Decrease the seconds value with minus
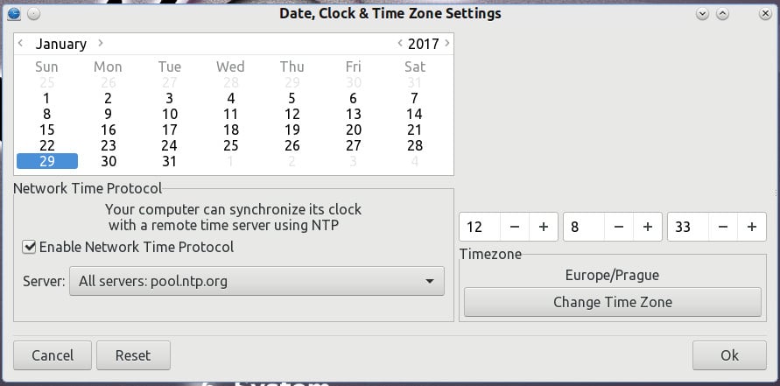The image size is (780, 386). point(723,227)
